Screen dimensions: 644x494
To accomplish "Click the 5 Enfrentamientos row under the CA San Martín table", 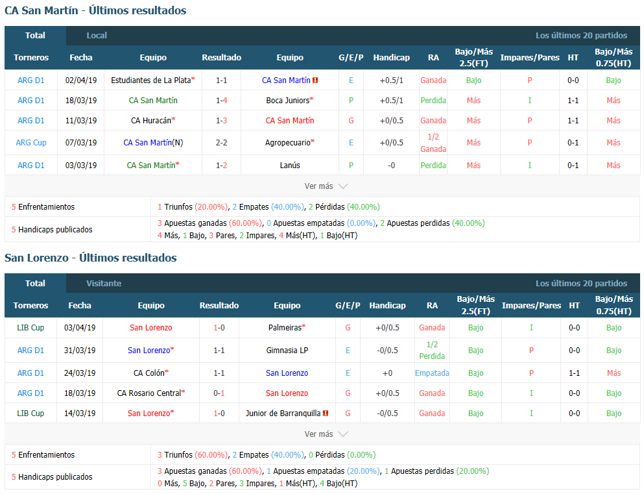I will 322,206.
